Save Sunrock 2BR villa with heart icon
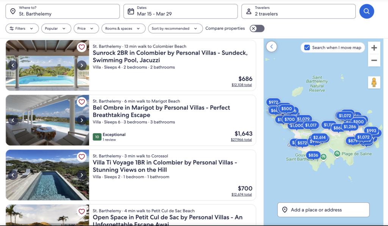Viewport: 388px width, 226px height. [x=82, y=47]
